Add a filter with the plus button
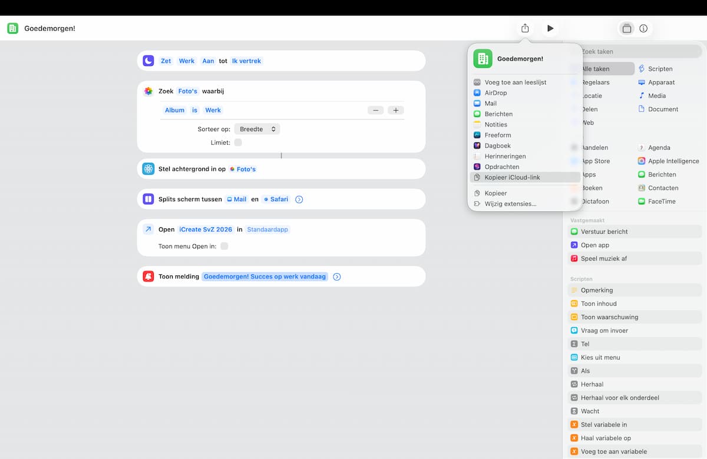The height and width of the screenshot is (459, 707). click(396, 110)
